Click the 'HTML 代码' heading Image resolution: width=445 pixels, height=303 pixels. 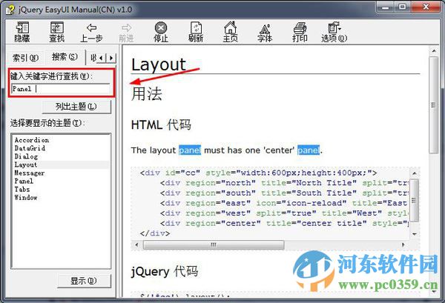click(x=161, y=124)
